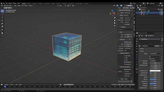The width and height of the screenshot is (164, 92).
Task: Enable the Seamless checkbox
Action: (x=125, y=25)
